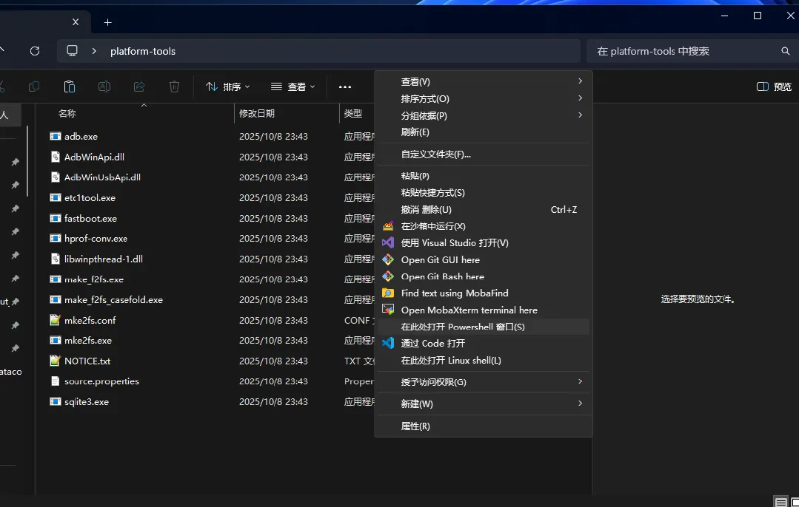Image resolution: width=799 pixels, height=507 pixels.
Task: Toggle the 预览 preview pane button
Action: (774, 86)
